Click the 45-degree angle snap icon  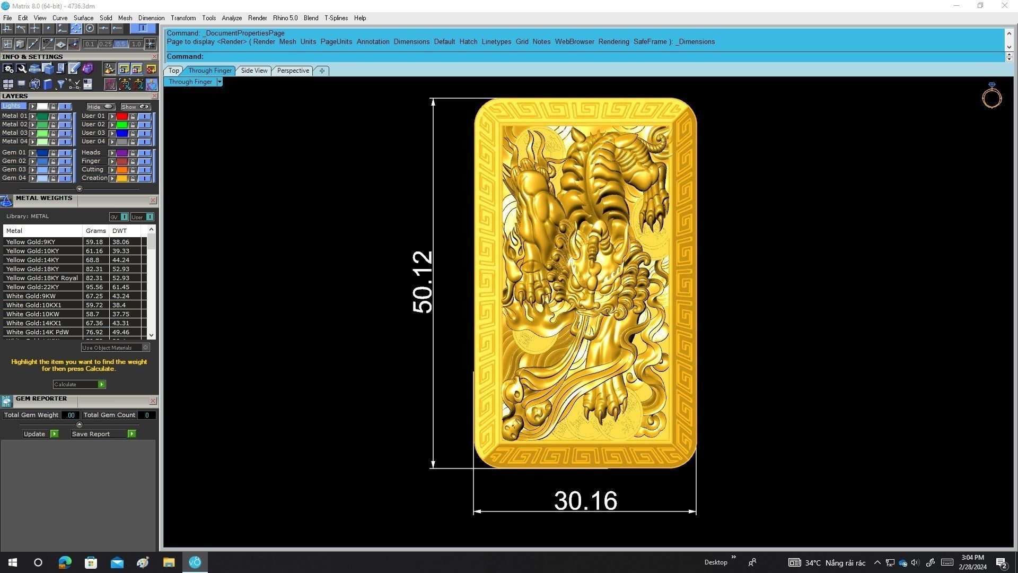click(x=48, y=44)
